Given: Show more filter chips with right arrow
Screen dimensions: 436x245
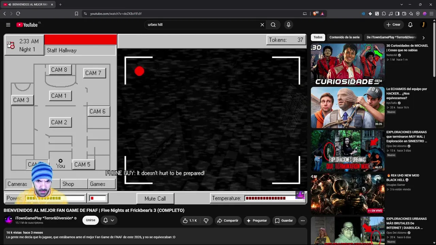Looking at the screenshot, I should [423, 37].
